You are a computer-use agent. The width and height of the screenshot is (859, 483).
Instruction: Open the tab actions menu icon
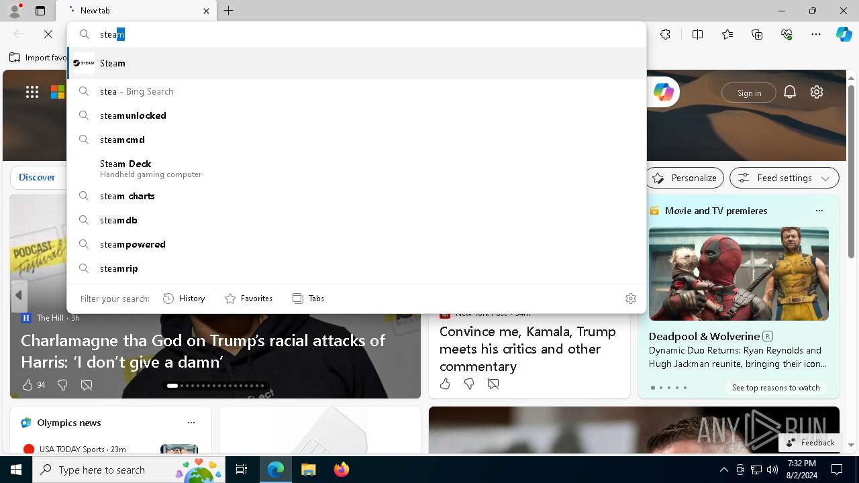point(40,11)
